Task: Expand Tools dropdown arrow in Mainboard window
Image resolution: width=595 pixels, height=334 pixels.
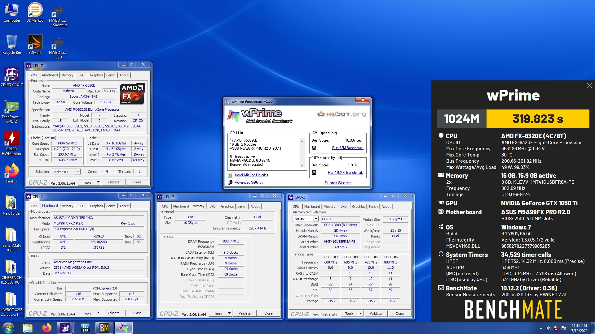Action: point(98,313)
